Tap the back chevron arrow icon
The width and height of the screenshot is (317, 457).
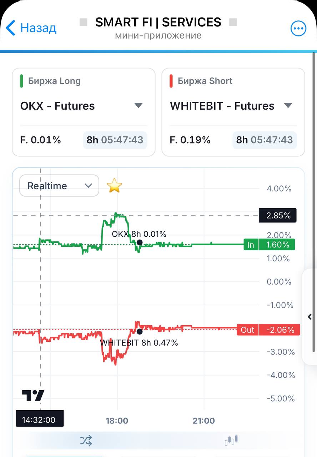[11, 28]
